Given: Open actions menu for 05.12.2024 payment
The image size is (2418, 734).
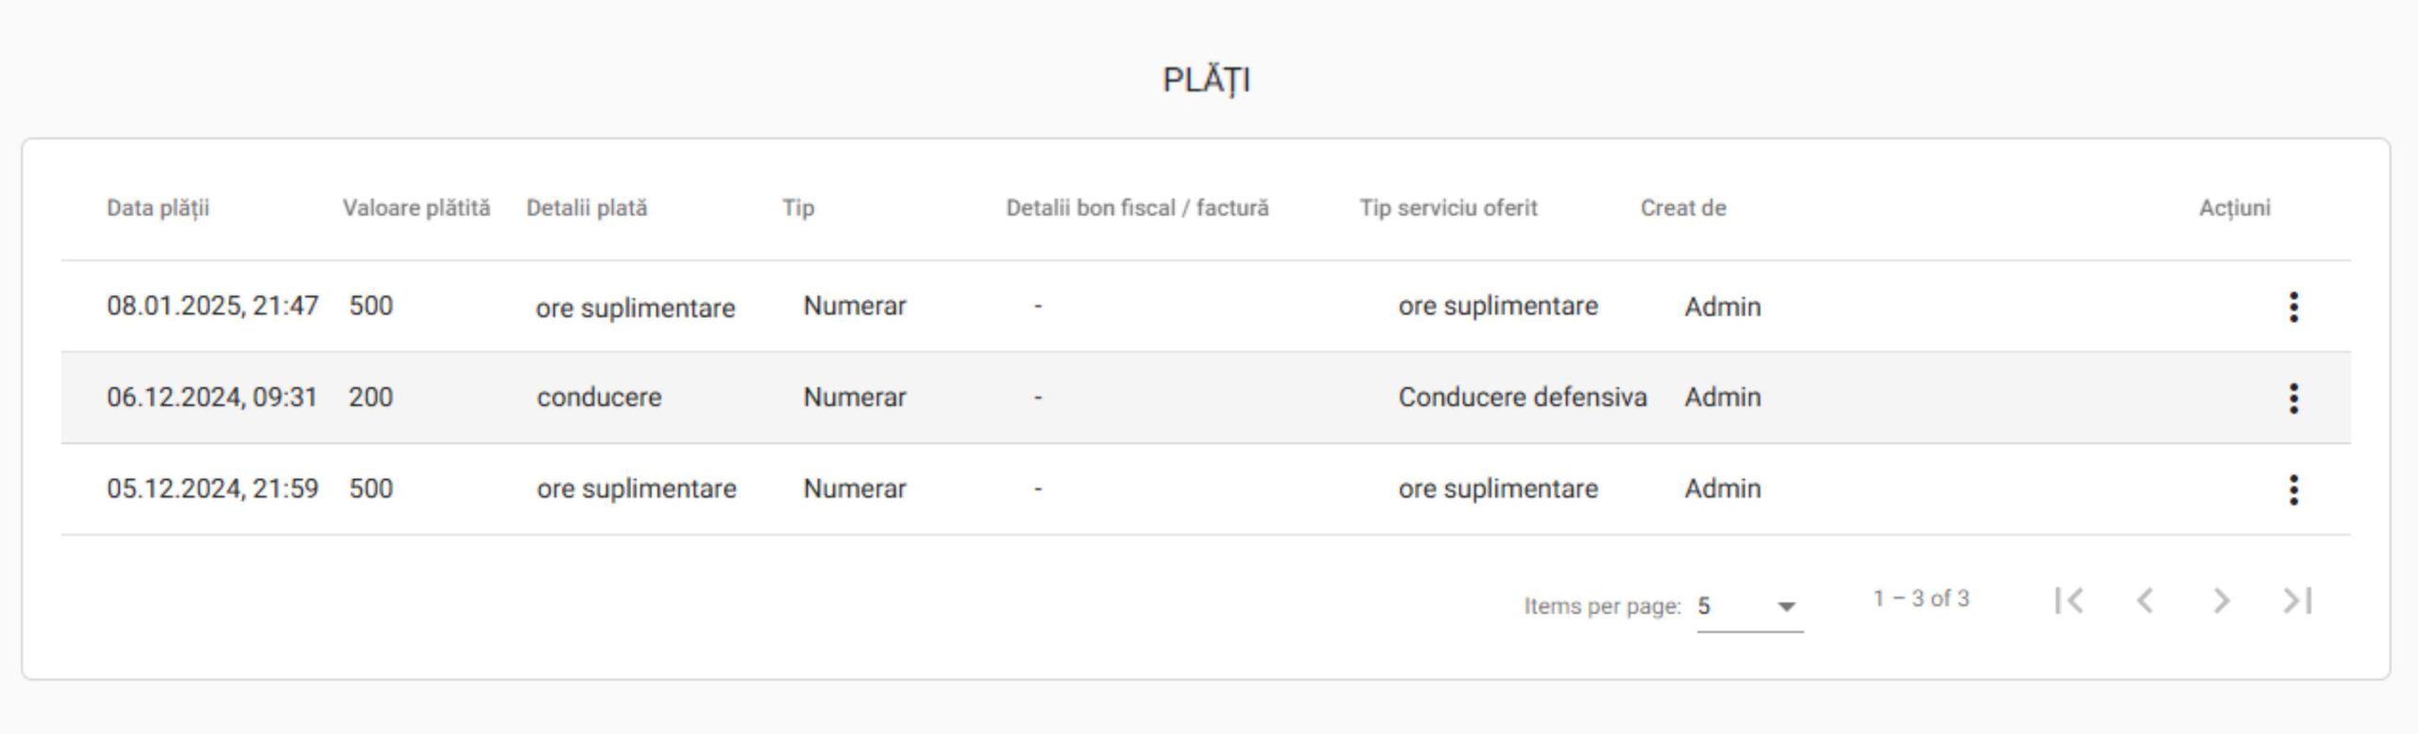Looking at the screenshot, I should (x=2293, y=489).
